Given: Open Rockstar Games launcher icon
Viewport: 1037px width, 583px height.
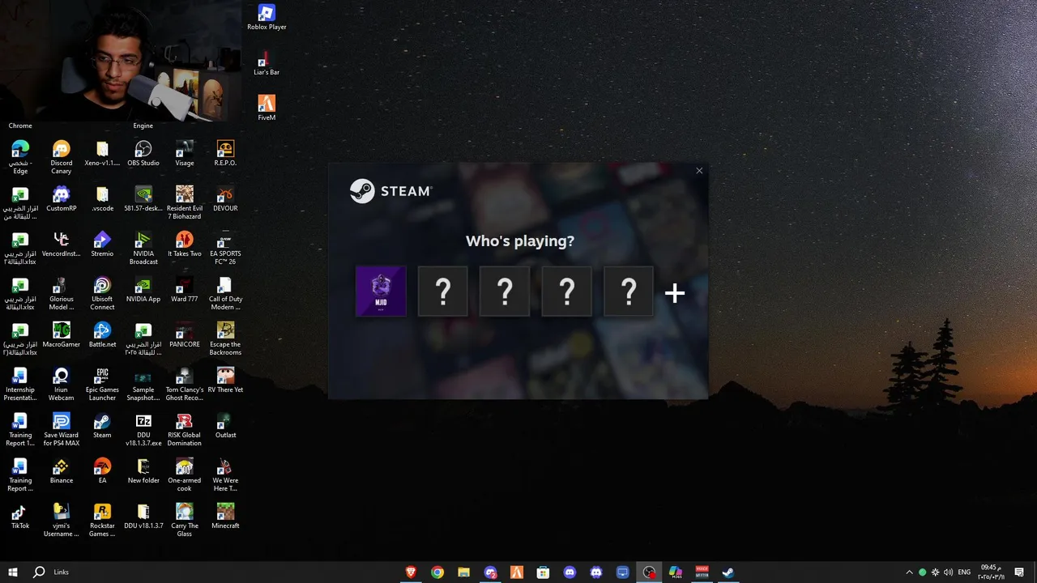Looking at the screenshot, I should click(102, 520).
